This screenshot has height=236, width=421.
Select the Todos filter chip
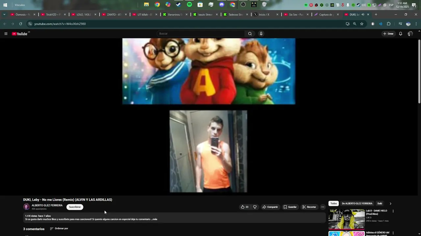334,204
